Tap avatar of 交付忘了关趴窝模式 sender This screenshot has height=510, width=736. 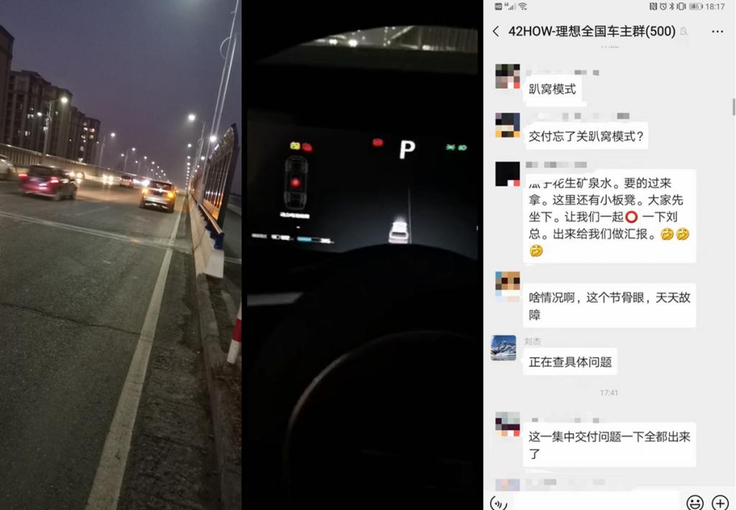click(507, 125)
